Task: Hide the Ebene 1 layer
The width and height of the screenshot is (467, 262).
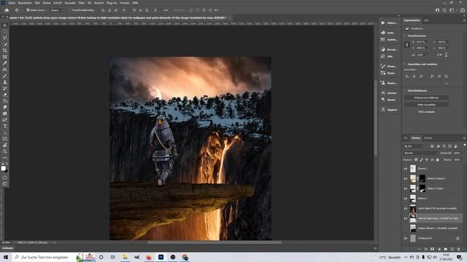Action: [406, 168]
